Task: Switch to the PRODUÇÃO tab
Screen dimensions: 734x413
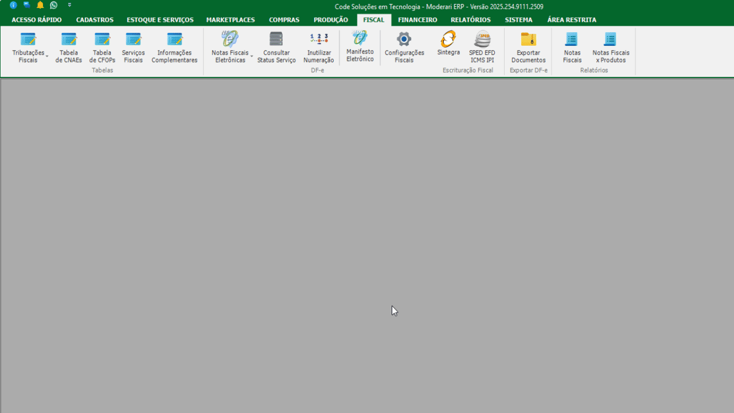Action: click(x=331, y=20)
